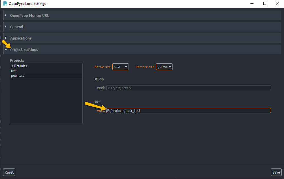Click the Project settings header label
The height and width of the screenshot is (179, 284).
[x=24, y=49]
